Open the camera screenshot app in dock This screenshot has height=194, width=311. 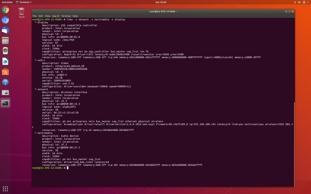(x=5, y=92)
